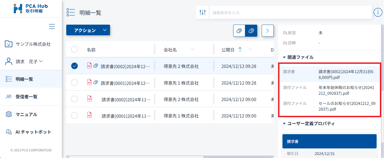384x158 pixels.
Task: Uncheck the selected 請求書(0002) 09:28 row
Action: tap(74, 66)
